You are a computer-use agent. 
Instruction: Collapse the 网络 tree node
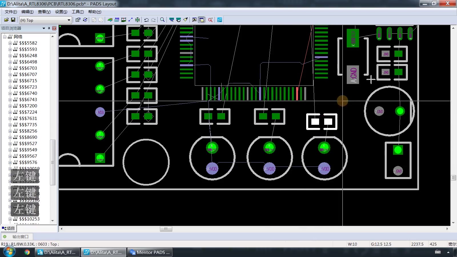pyautogui.click(x=5, y=37)
